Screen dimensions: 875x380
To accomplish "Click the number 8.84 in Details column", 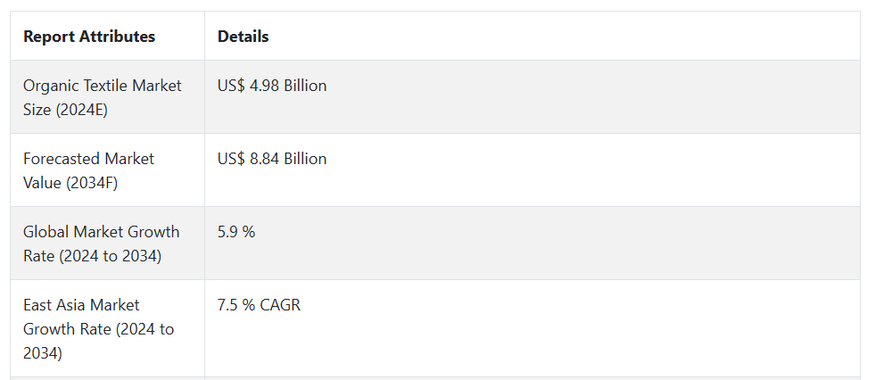I will [x=265, y=159].
